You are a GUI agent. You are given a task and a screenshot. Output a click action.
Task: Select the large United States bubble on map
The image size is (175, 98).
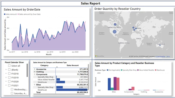point(115,32)
